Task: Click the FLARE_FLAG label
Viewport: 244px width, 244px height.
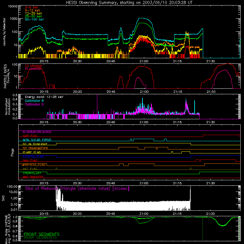Action: point(32,152)
